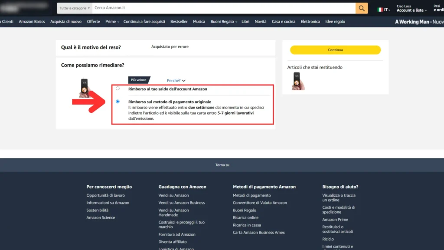Open Informazioni su Amazon link
Image resolution: width=444 pixels, height=250 pixels.
tap(108, 203)
